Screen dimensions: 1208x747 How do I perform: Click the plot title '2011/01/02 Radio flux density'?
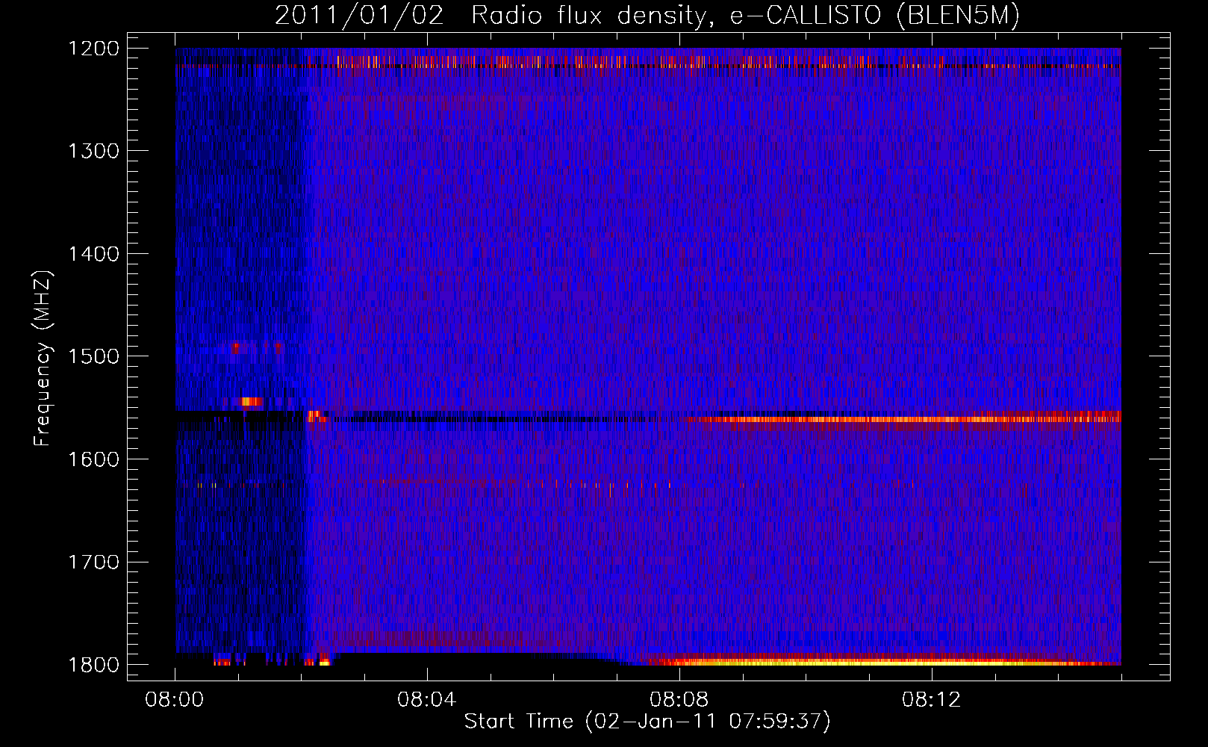(647, 16)
